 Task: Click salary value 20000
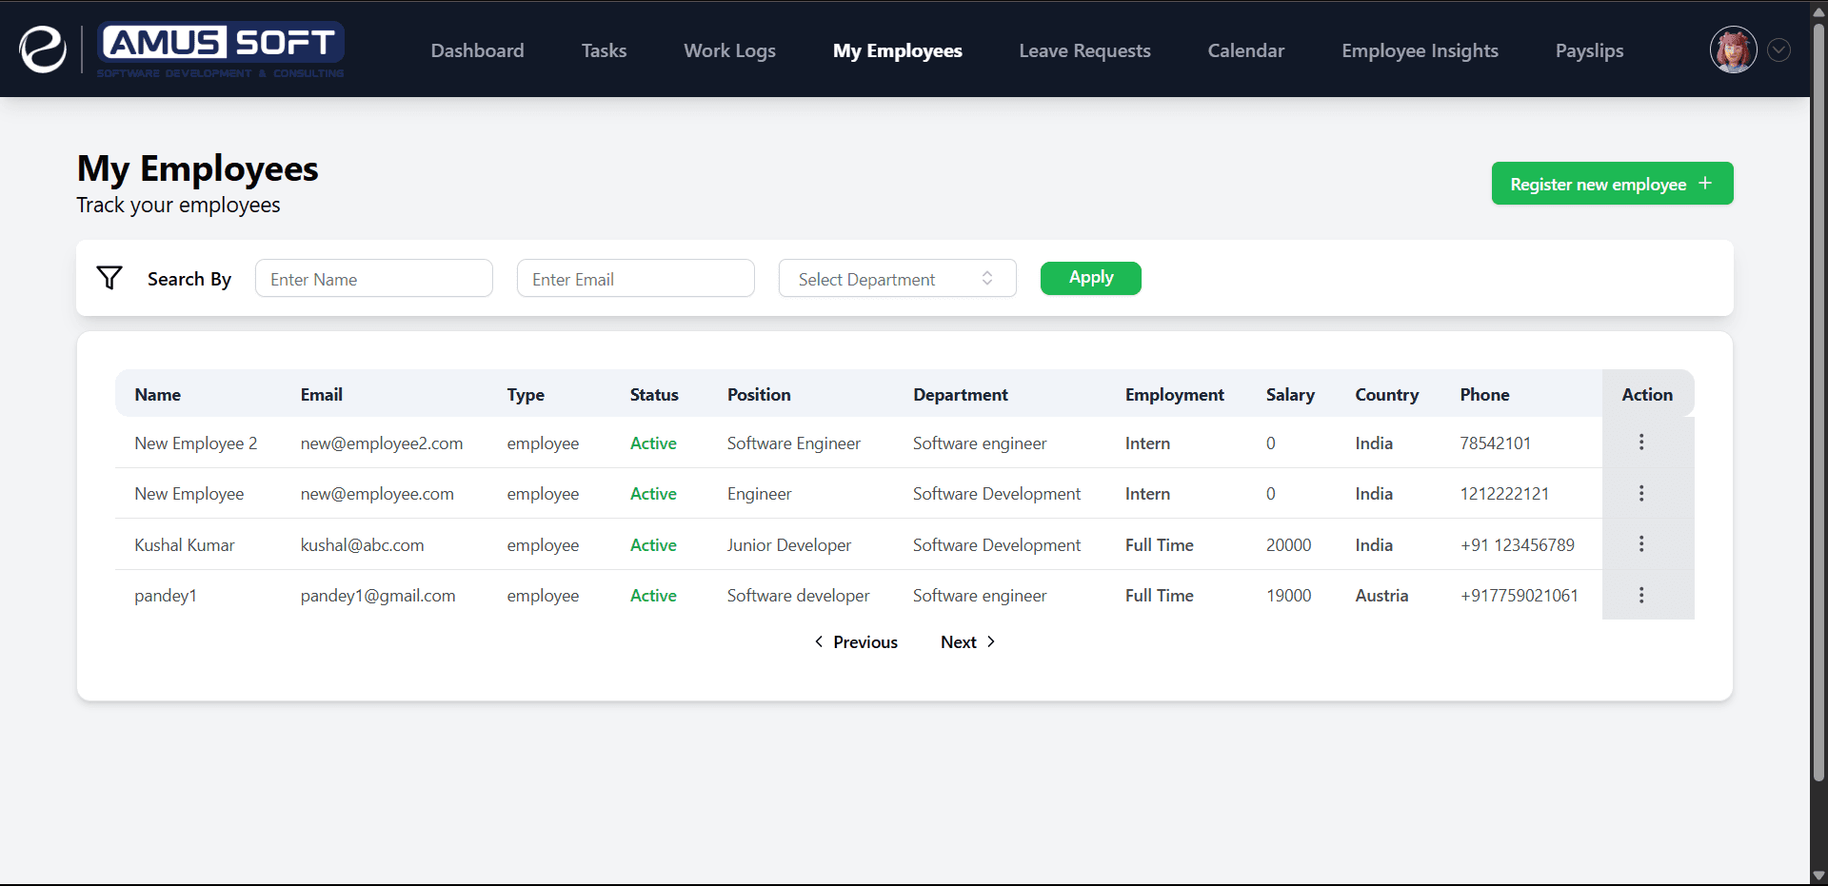click(x=1288, y=545)
